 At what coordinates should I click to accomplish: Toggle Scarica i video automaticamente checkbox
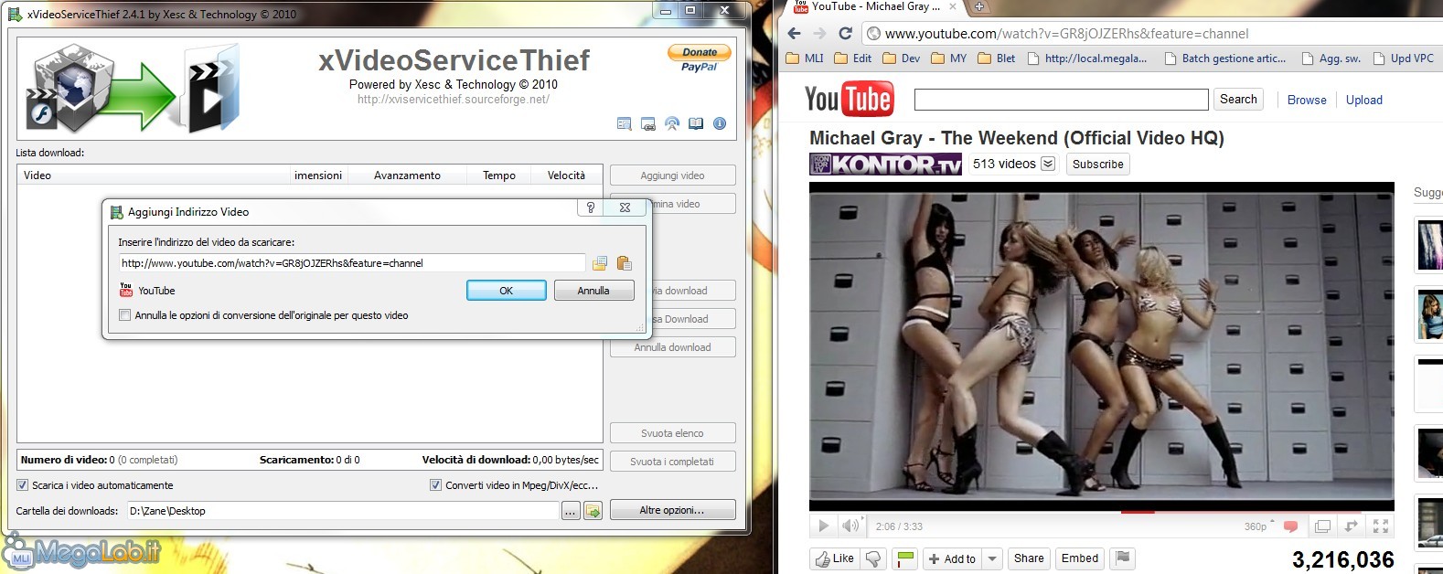23,485
